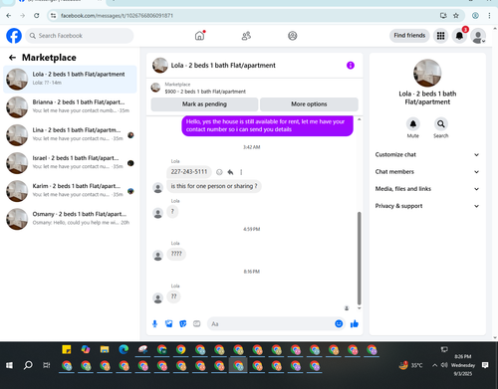Open the Brianna conversation

[70, 106]
